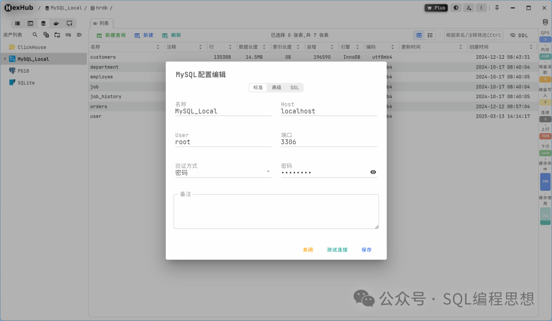This screenshot has height=321, width=552.
Task: Click the search icon in asset list panel
Action: click(x=34, y=35)
